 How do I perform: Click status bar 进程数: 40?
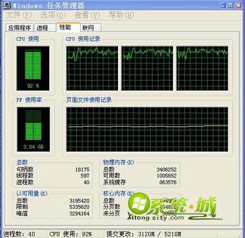19,234
